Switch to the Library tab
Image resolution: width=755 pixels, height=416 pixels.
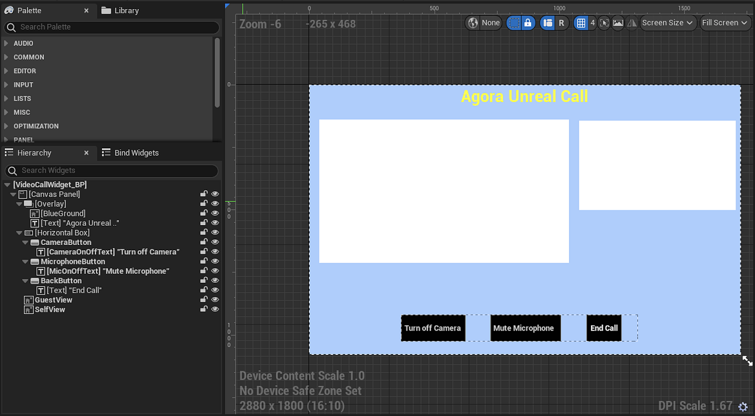120,10
